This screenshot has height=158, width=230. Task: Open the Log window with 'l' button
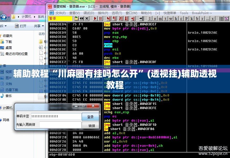click(x=150, y=18)
